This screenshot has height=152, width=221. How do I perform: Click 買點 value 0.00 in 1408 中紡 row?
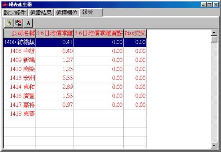[99, 51]
